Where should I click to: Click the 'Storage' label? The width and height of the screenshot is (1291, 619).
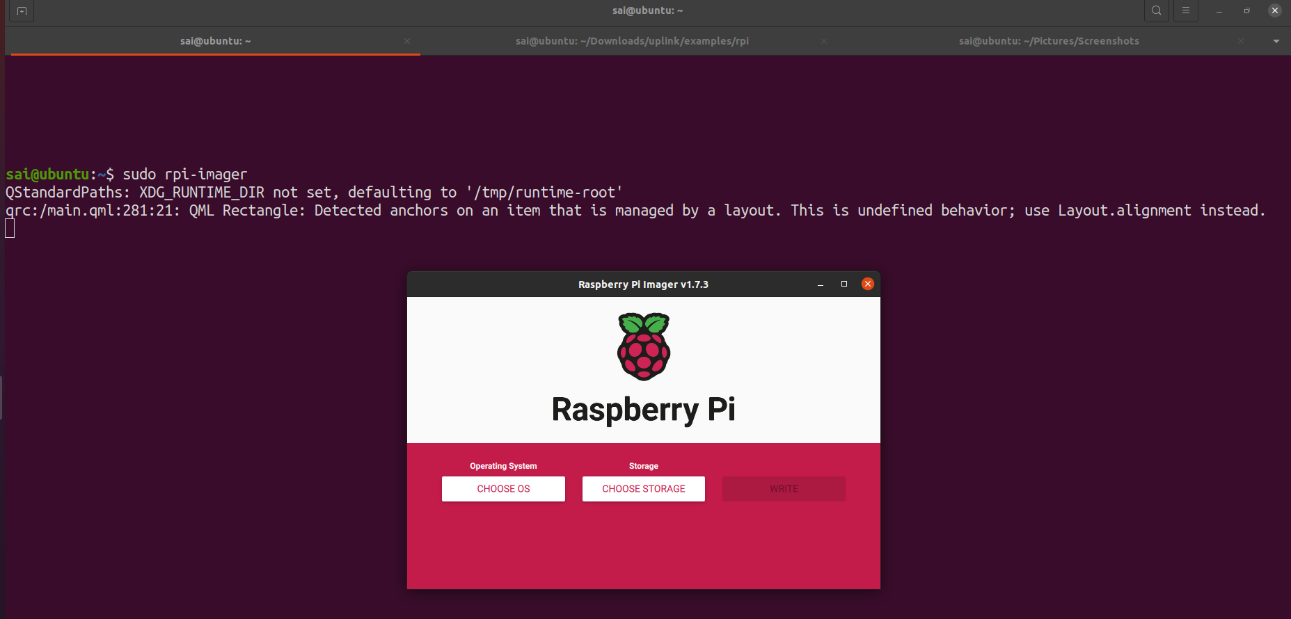tap(644, 466)
